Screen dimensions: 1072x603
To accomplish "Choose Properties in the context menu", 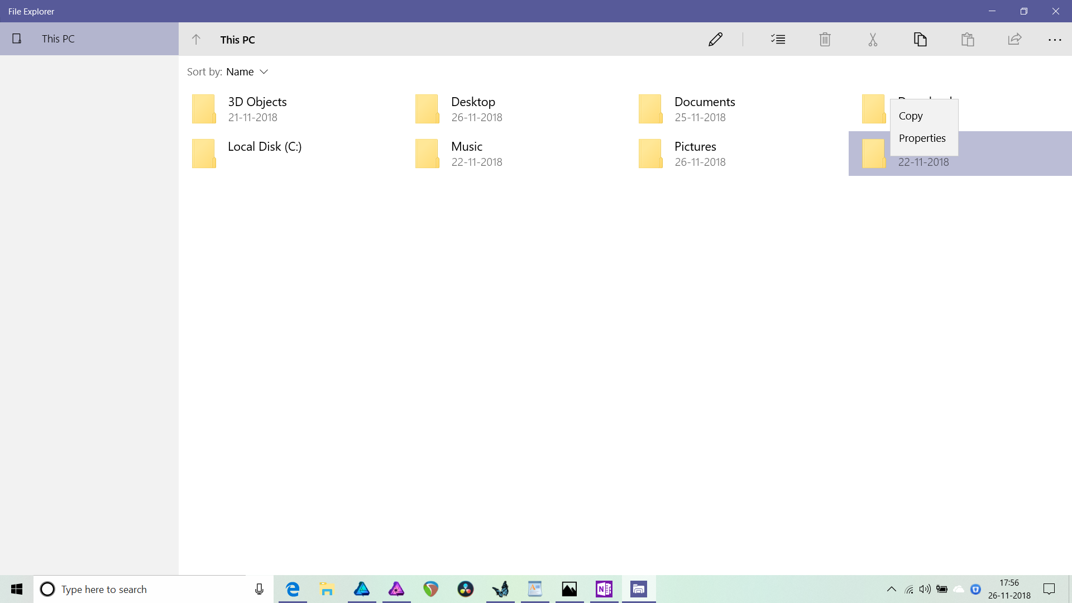I will (x=922, y=138).
